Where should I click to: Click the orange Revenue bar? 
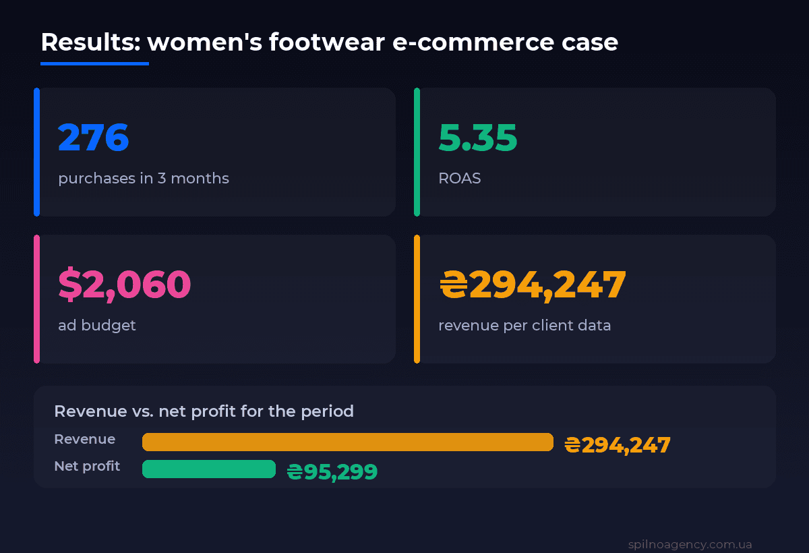pos(348,442)
